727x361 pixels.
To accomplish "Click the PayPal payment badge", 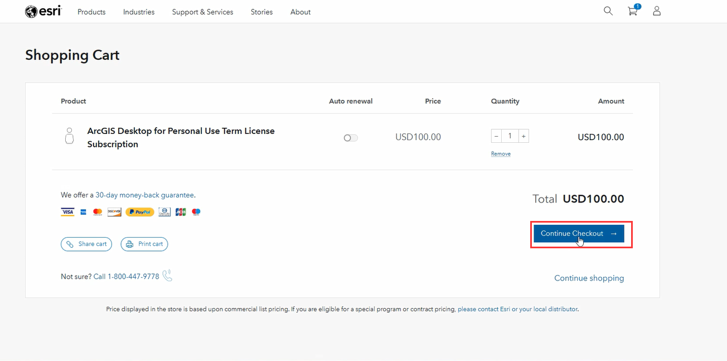I will (x=140, y=212).
